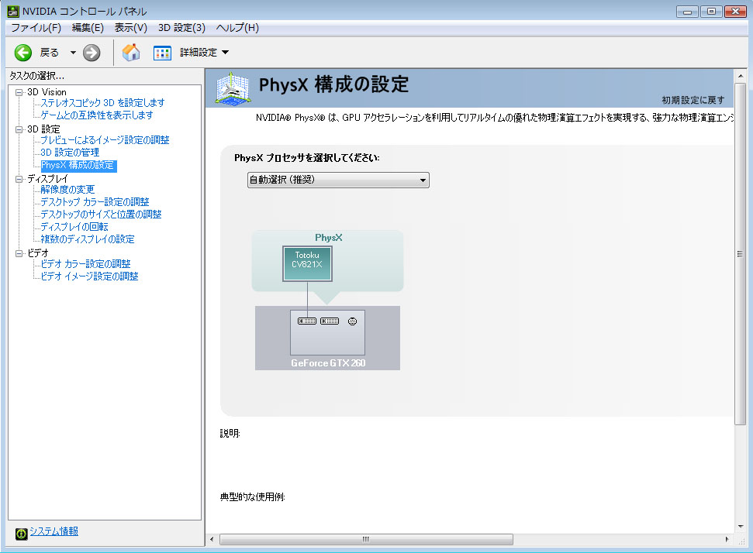Click the scroll down arrow
Screen dimensions: 753x553
[x=740, y=527]
